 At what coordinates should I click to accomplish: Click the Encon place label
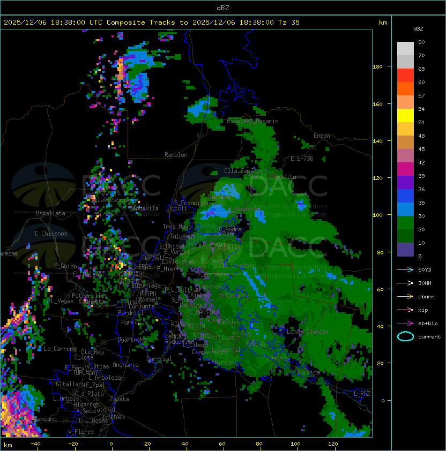point(322,136)
